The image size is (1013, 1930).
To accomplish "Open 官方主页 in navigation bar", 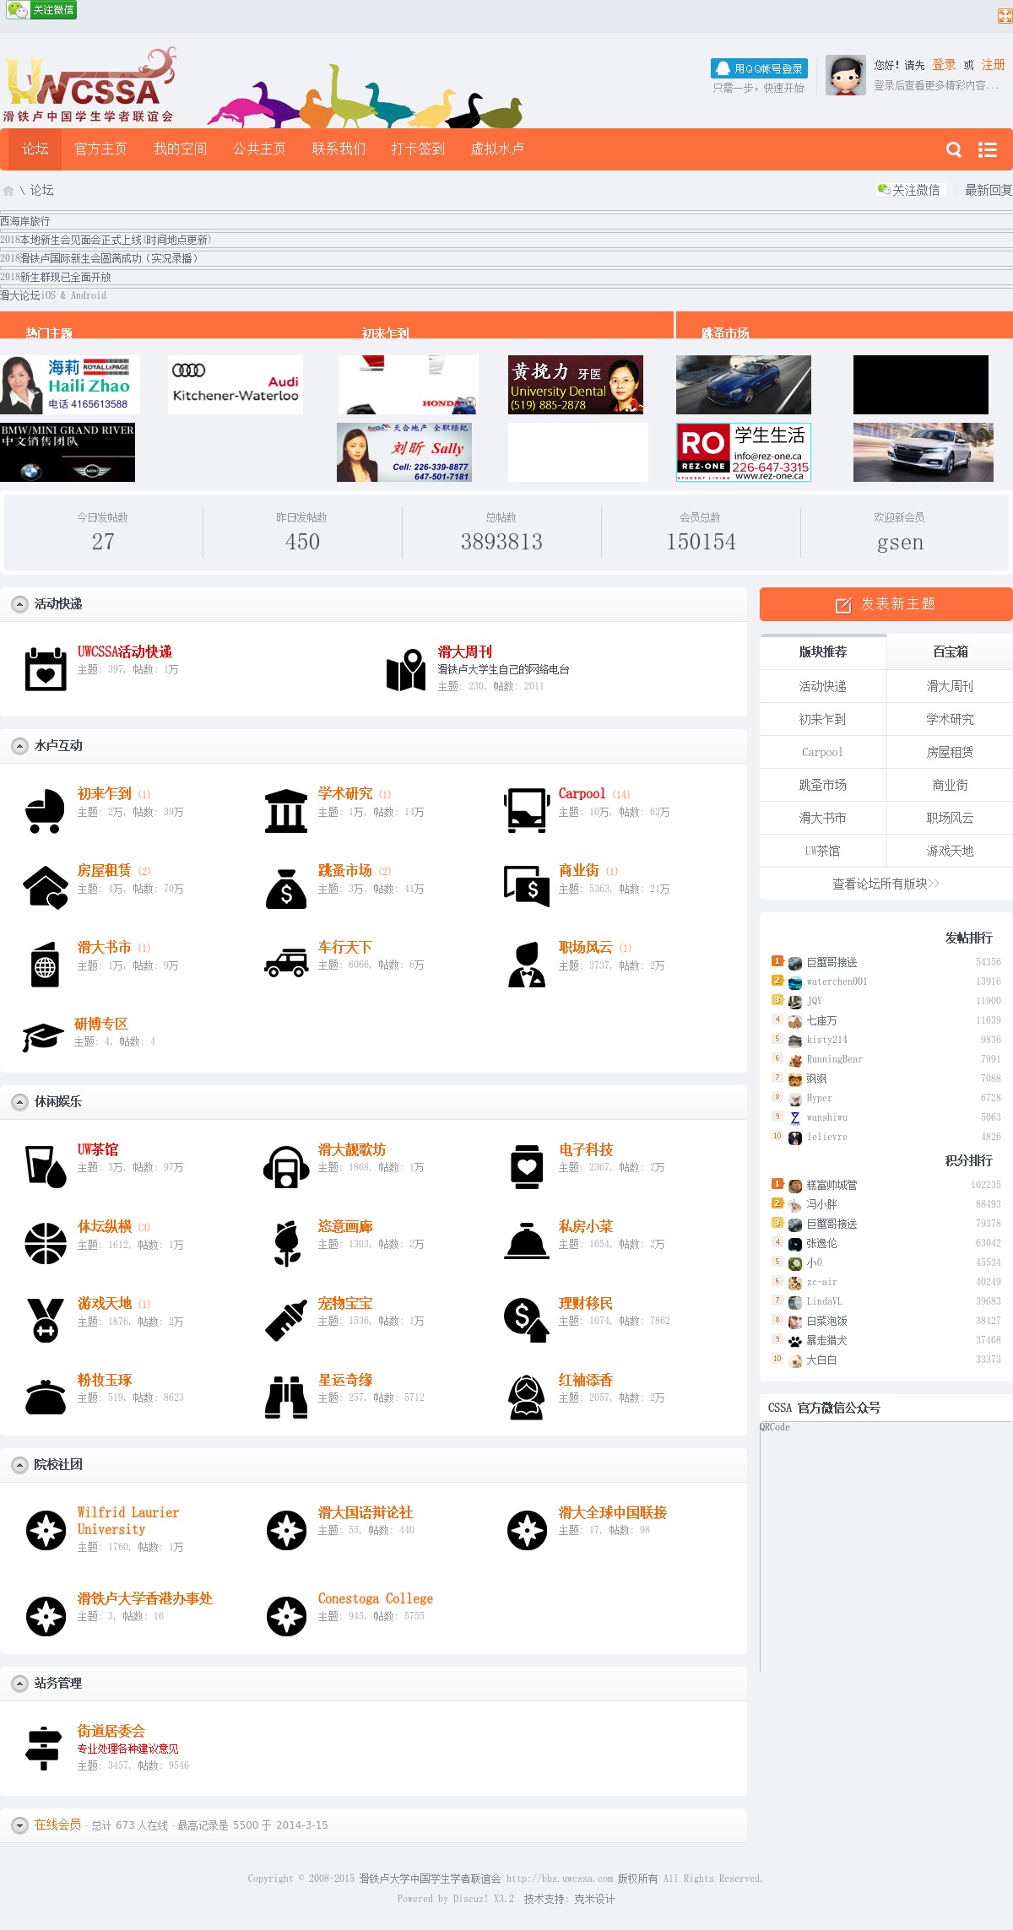I will click(100, 149).
